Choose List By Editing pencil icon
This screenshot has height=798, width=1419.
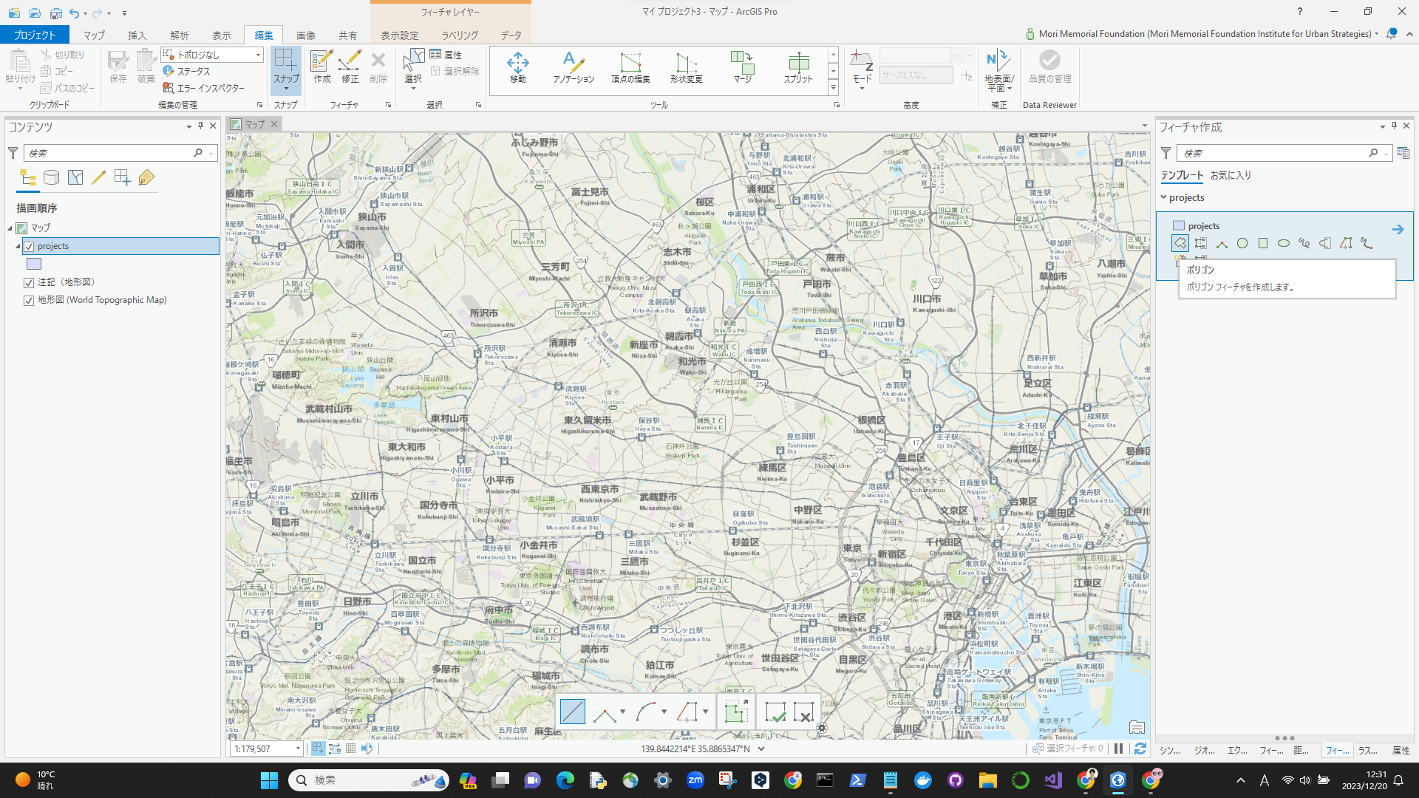coord(98,177)
